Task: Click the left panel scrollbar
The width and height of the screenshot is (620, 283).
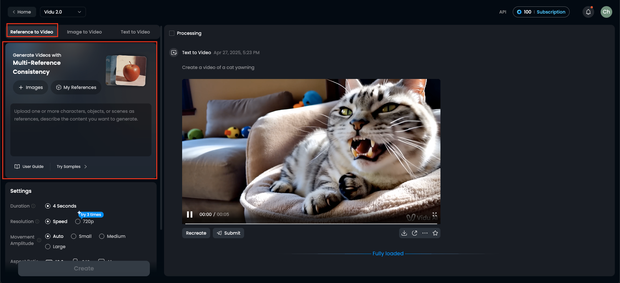Action: (161, 127)
